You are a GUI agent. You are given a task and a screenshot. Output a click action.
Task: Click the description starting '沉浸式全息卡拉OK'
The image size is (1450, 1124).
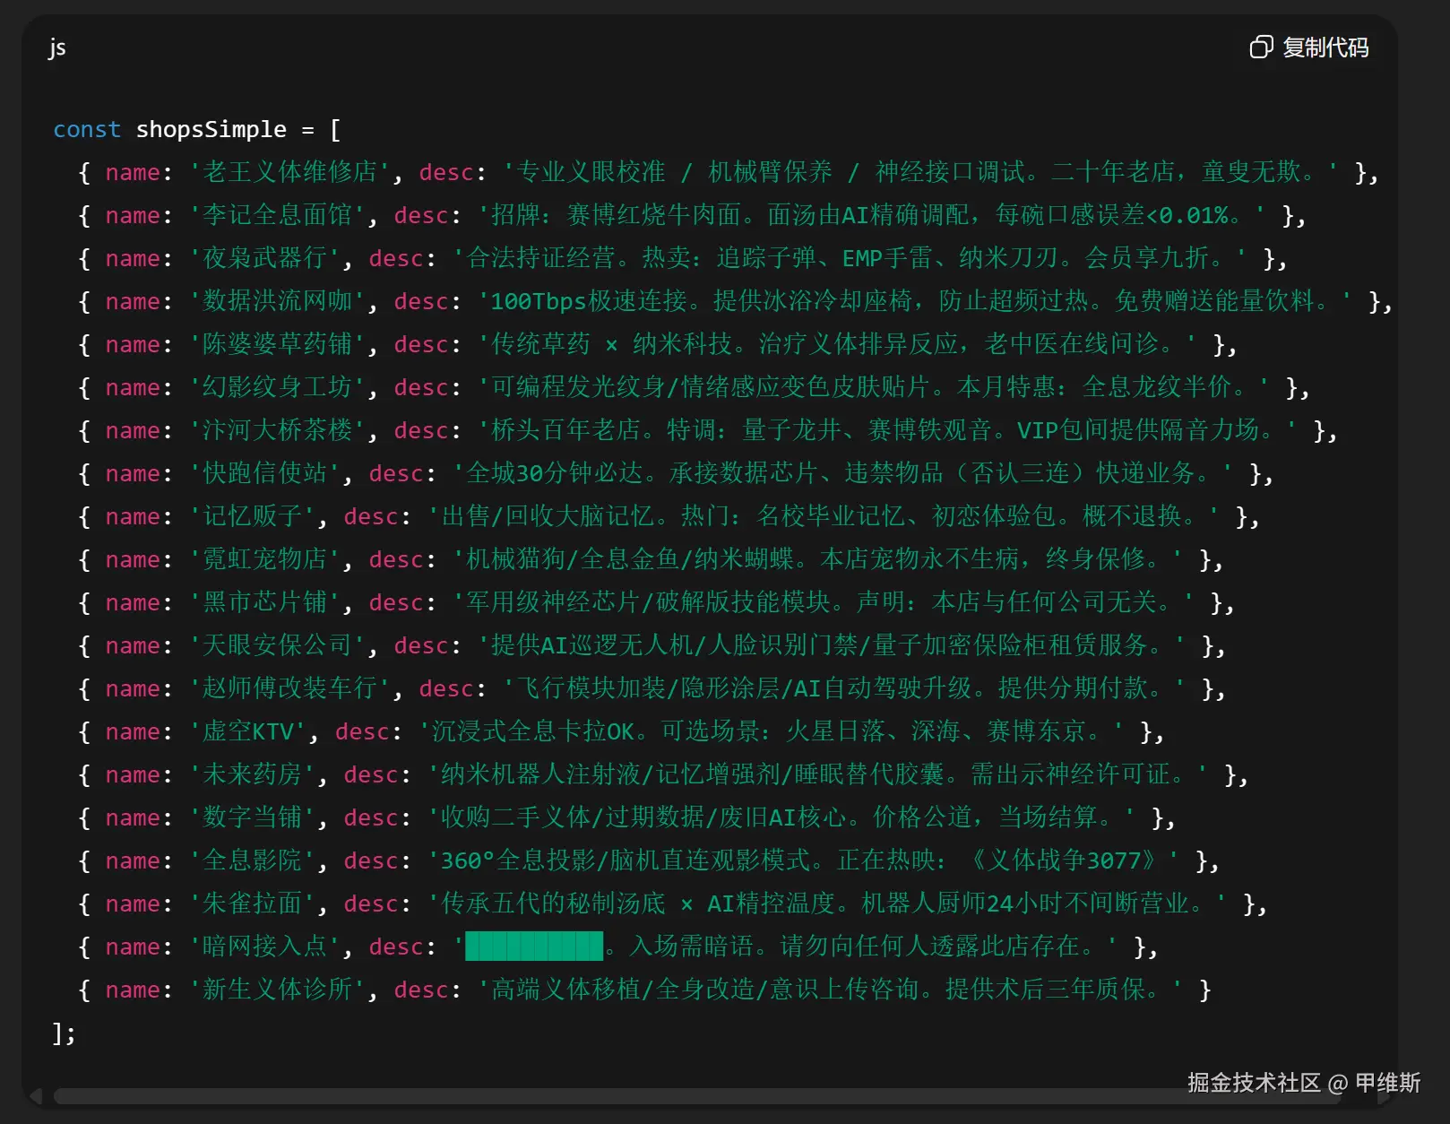[x=772, y=731]
